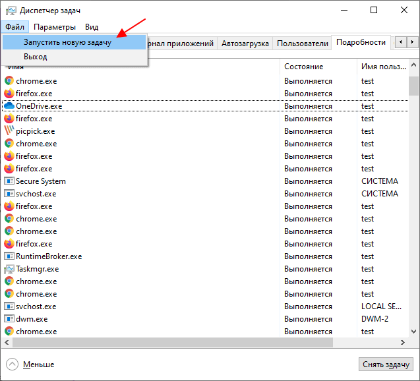The image size is (420, 381).
Task: Click the chrome.exe icon in the topmost list row
Action: 9,80
